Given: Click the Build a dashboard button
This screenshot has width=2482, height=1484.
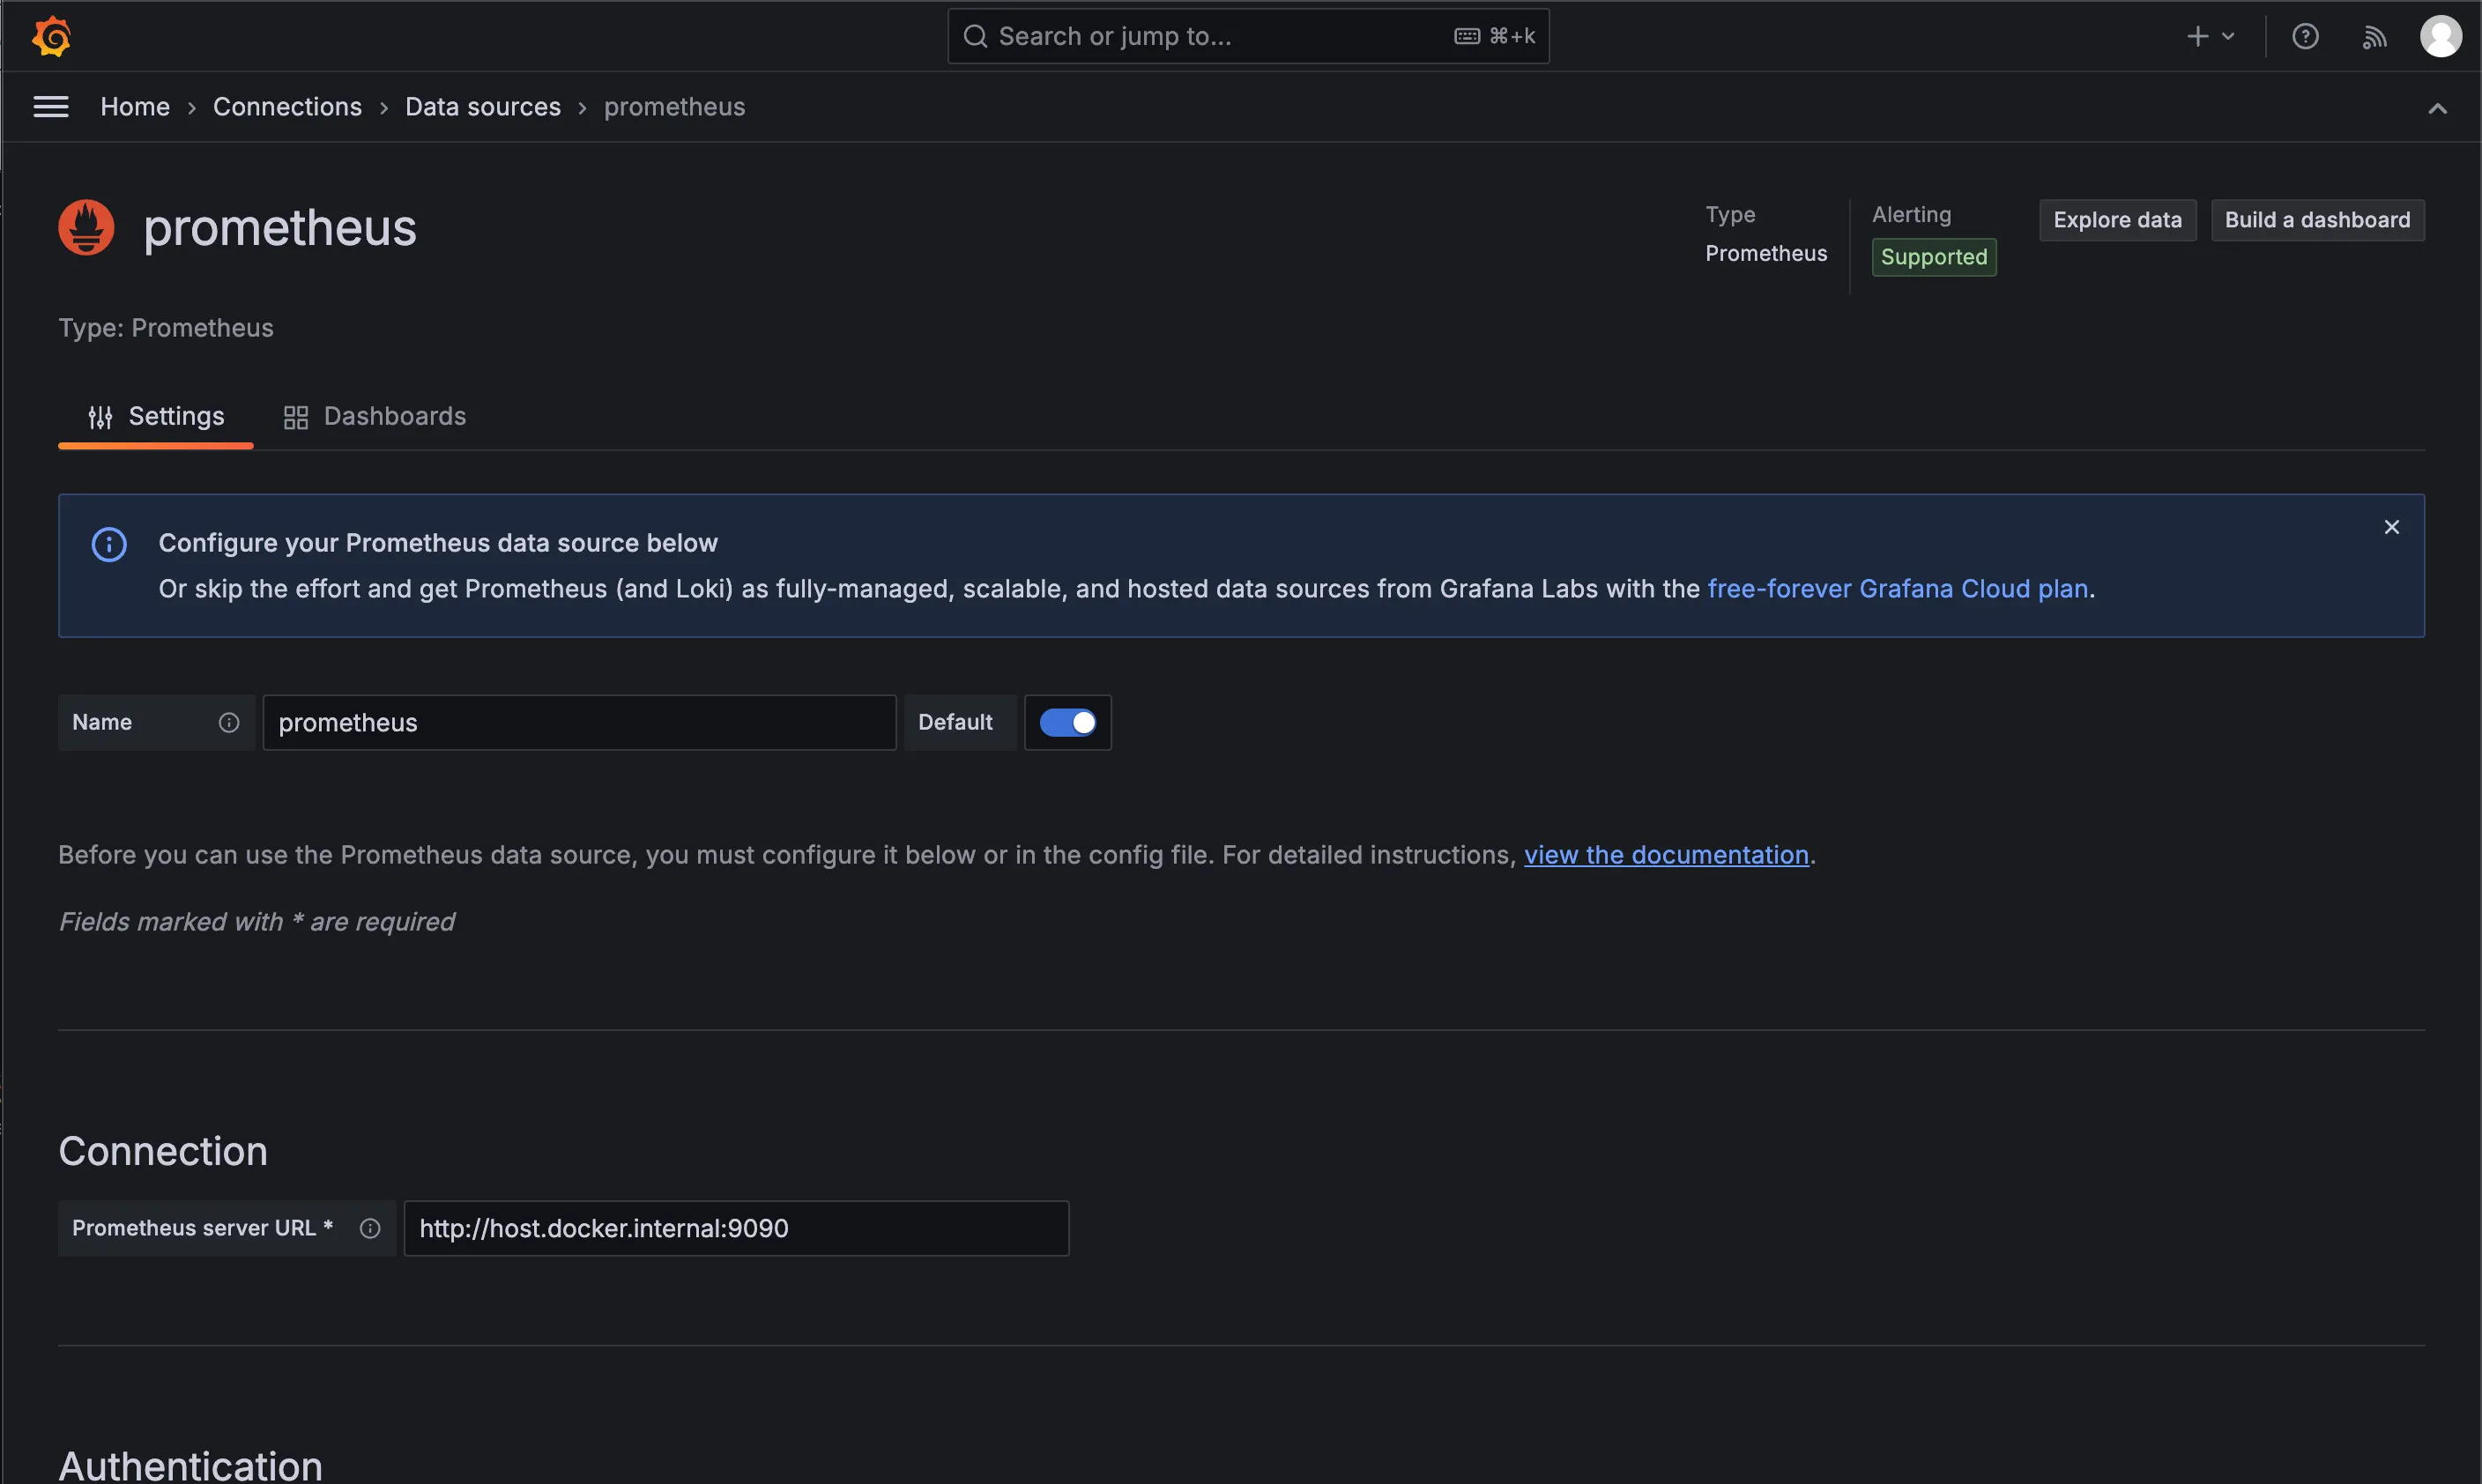Looking at the screenshot, I should [x=2317, y=220].
